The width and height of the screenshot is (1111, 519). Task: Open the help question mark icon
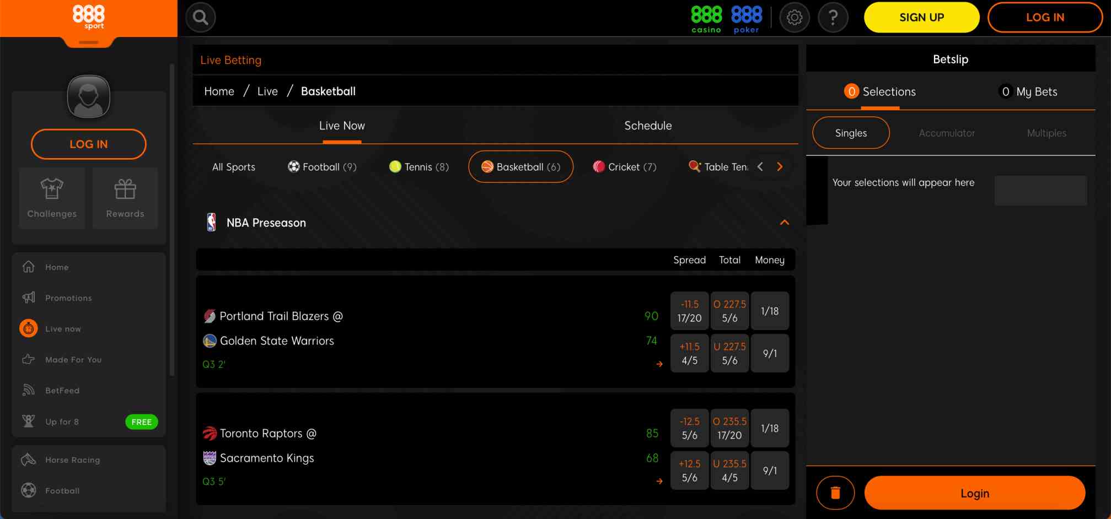click(x=833, y=17)
